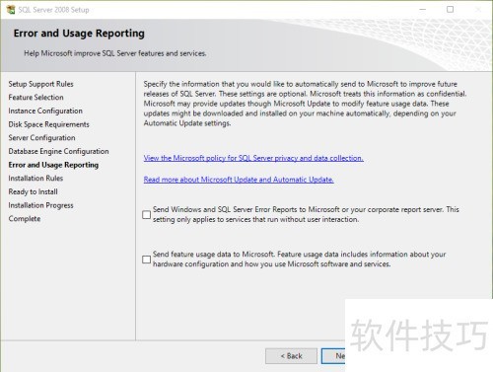Image resolution: width=493 pixels, height=372 pixels.
Task: Minimize the SQL Server 2008 Setup window
Action: 423,10
